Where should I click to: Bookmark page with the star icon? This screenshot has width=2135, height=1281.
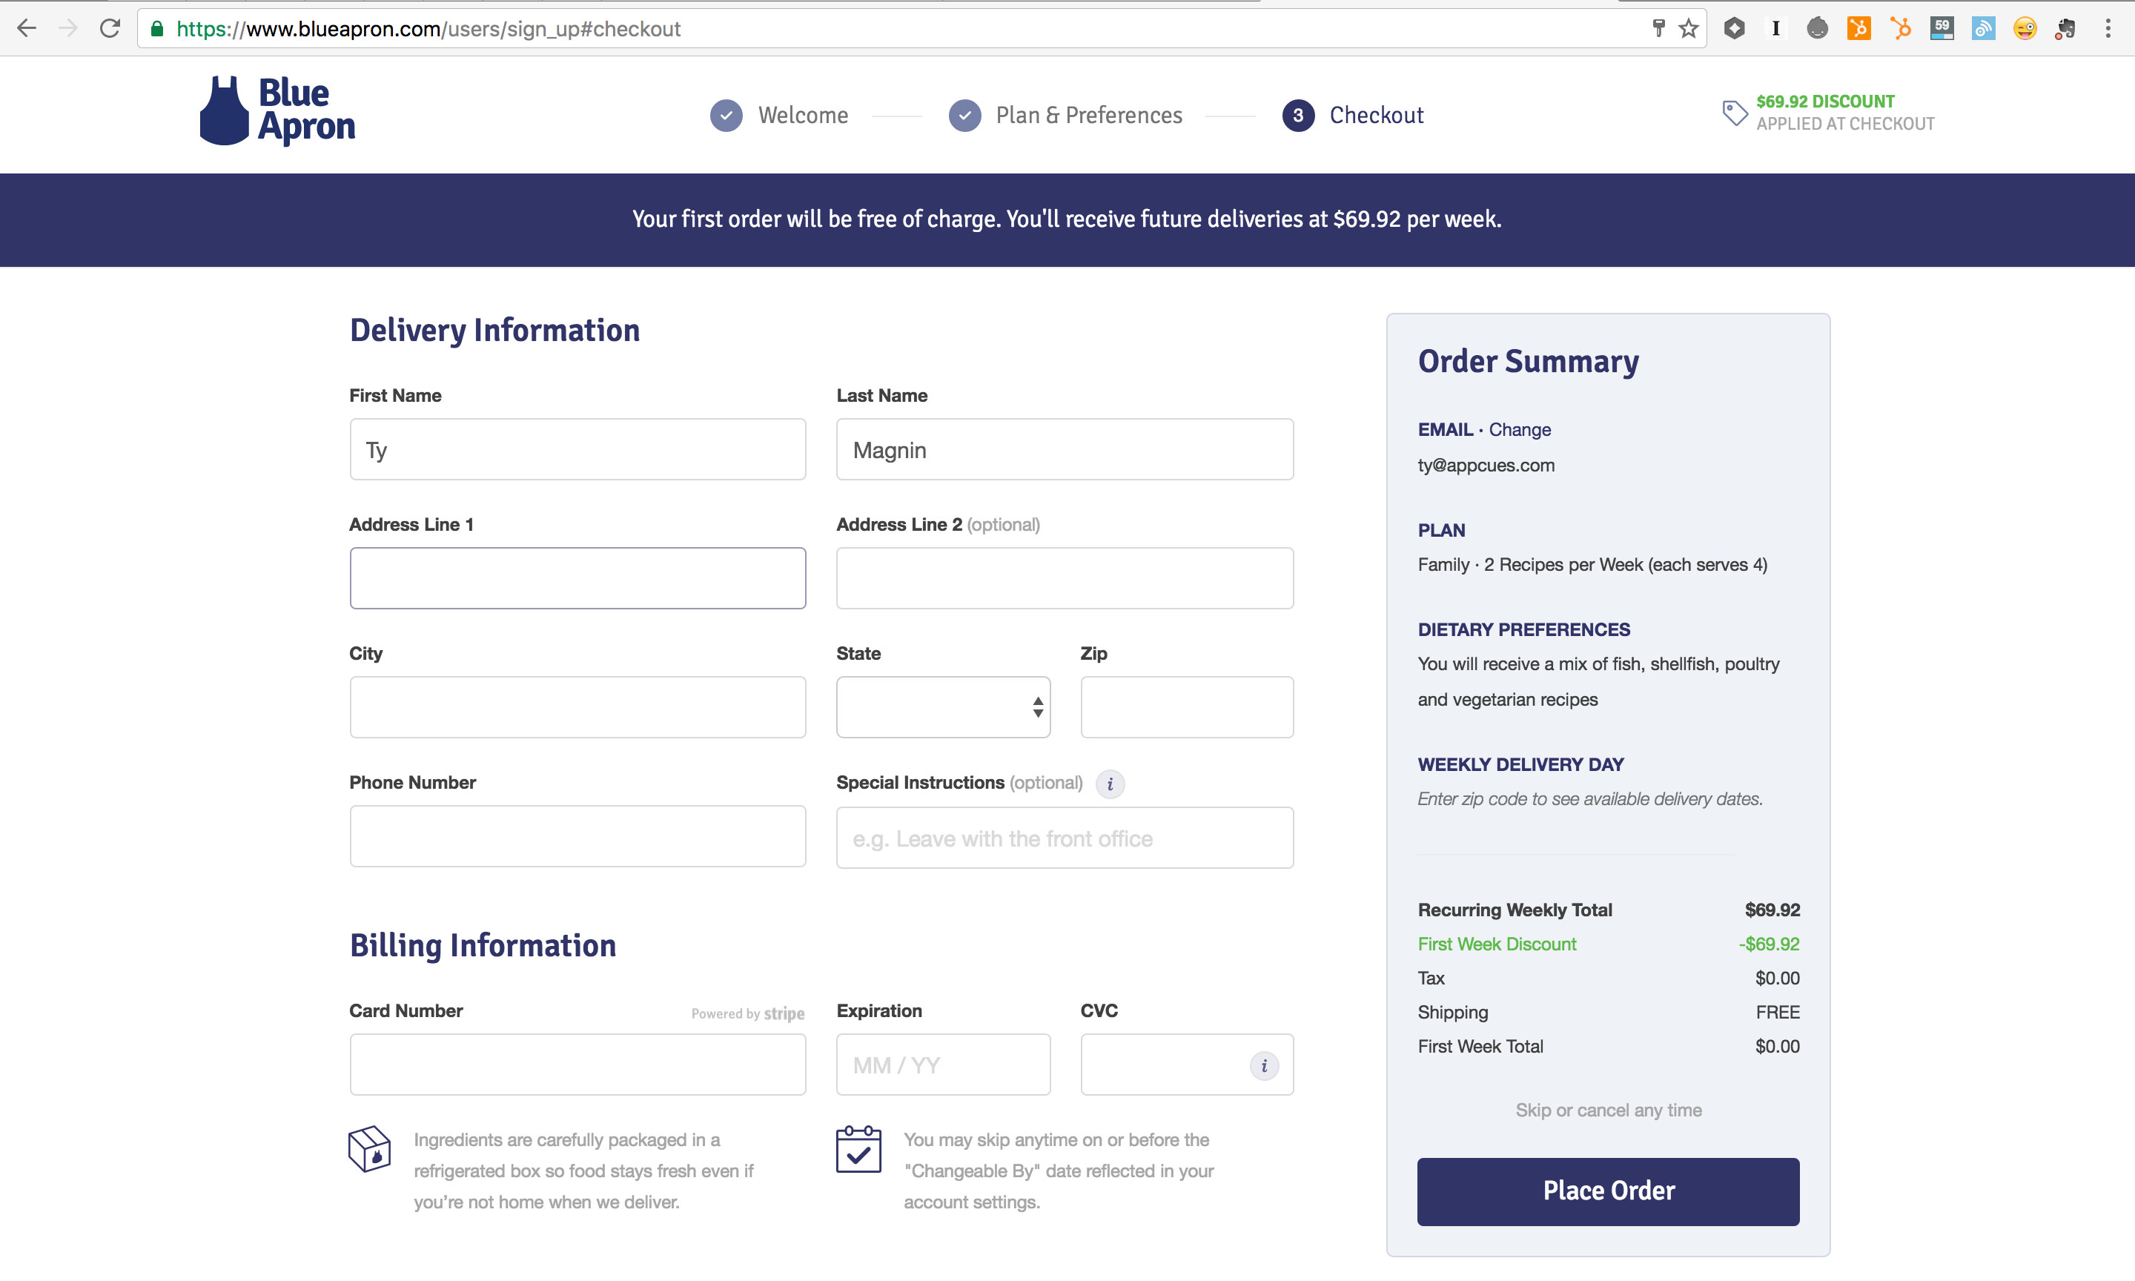(1689, 30)
